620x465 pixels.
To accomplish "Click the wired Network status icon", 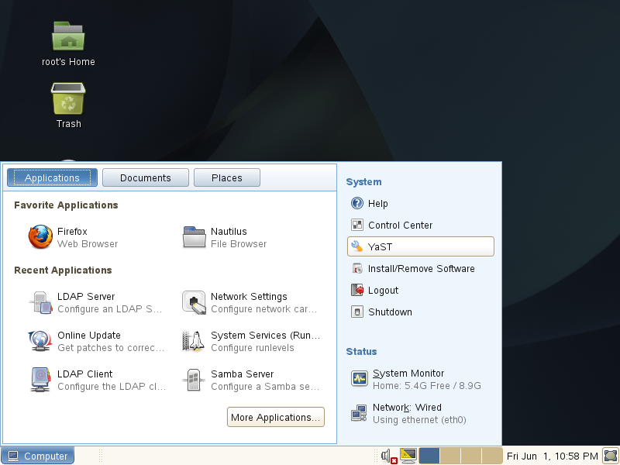I will (359, 413).
